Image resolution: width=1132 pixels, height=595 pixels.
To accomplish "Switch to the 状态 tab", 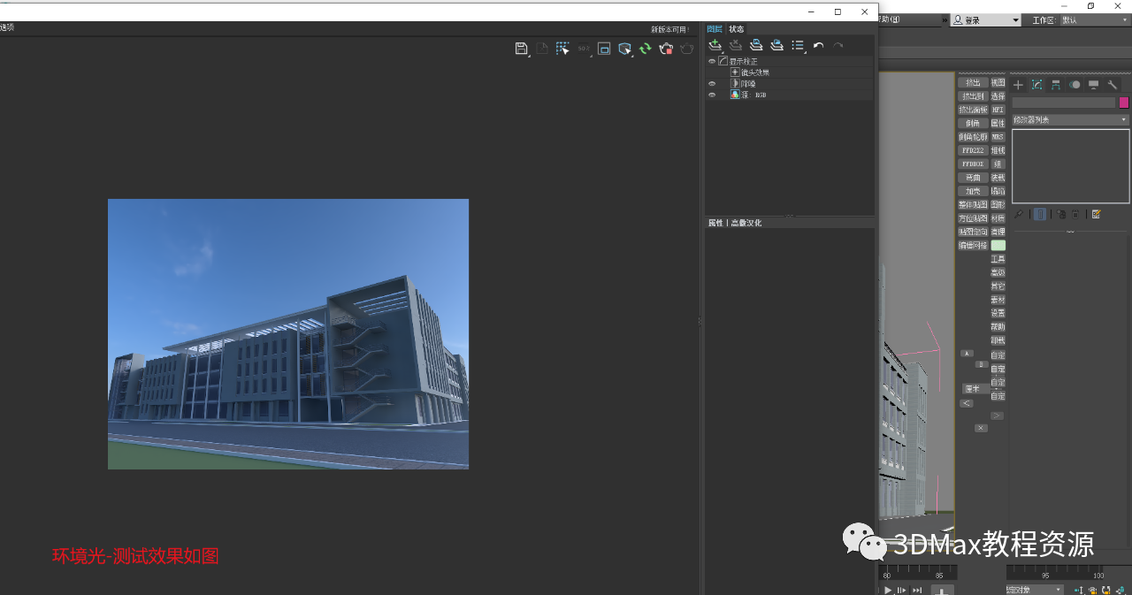I will tap(736, 29).
